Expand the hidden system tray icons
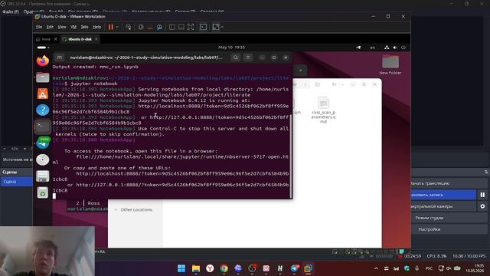This screenshot has height=276, width=490. pos(376,268)
